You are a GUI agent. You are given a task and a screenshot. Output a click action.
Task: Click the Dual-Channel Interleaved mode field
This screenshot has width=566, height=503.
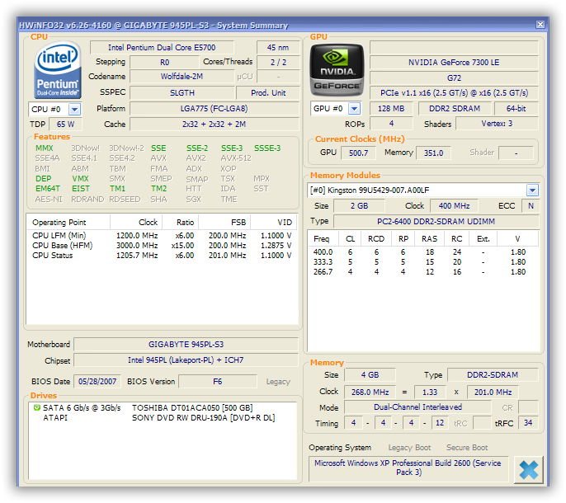tap(417, 407)
